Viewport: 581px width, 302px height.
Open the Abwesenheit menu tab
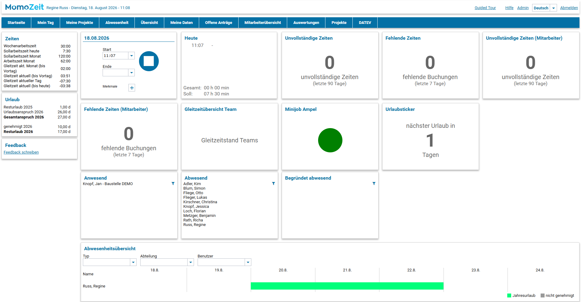point(117,23)
